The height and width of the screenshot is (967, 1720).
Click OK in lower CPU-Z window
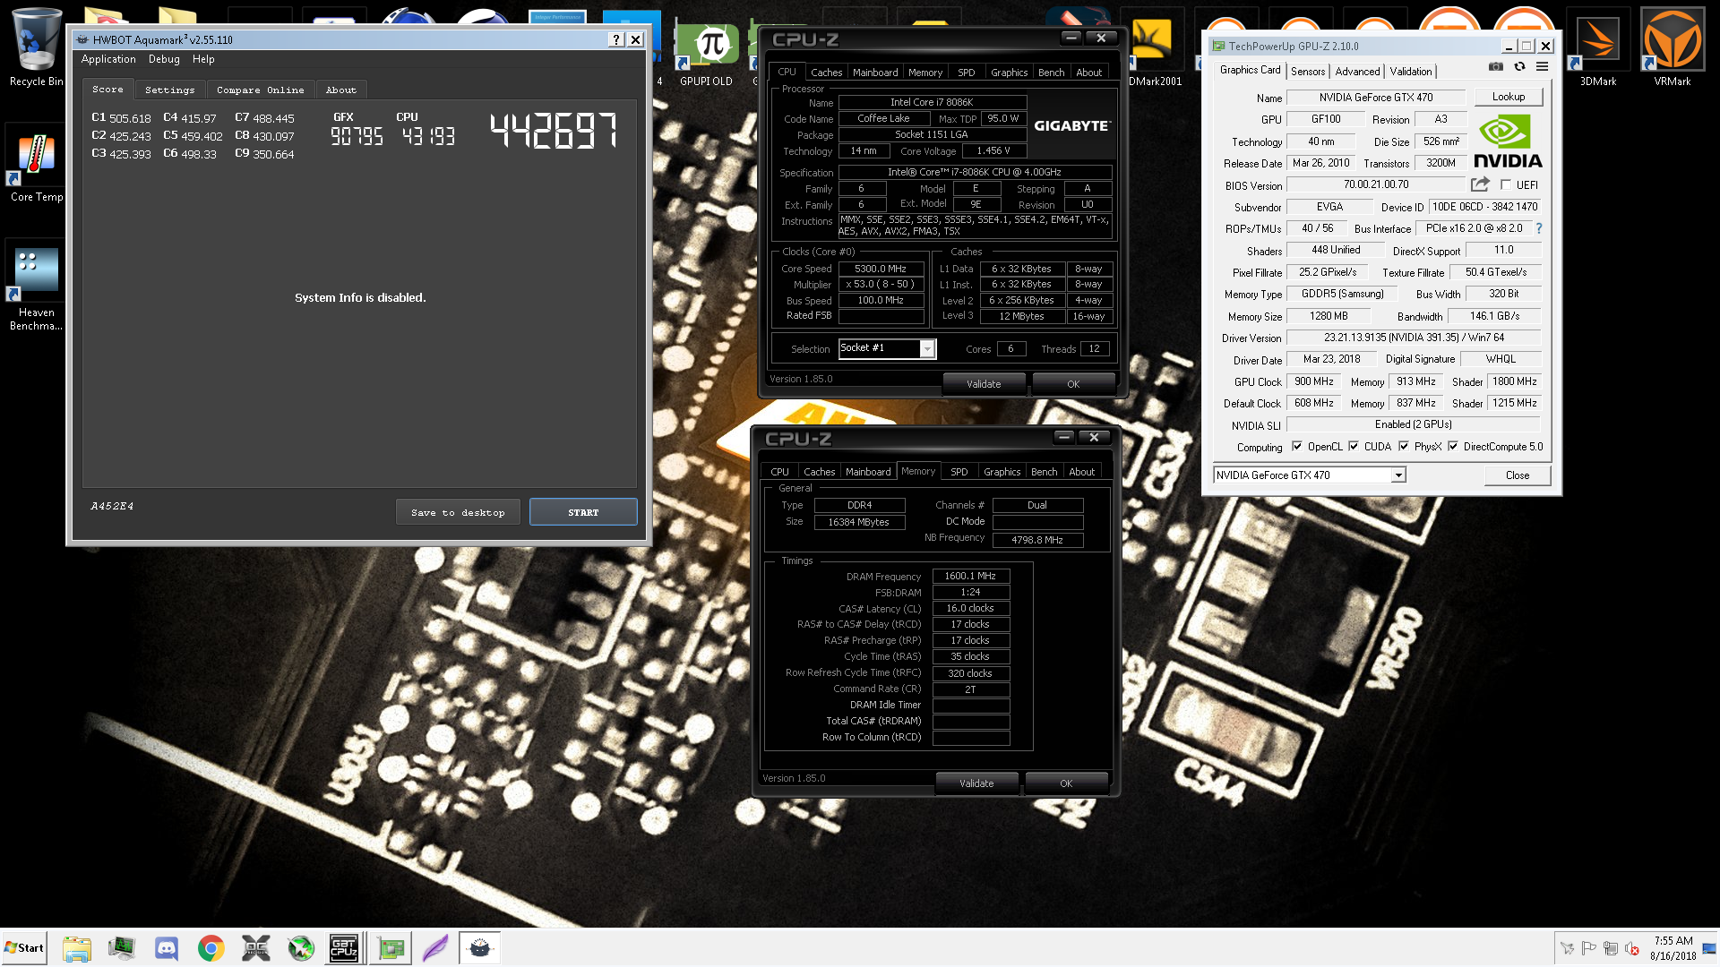(1066, 783)
